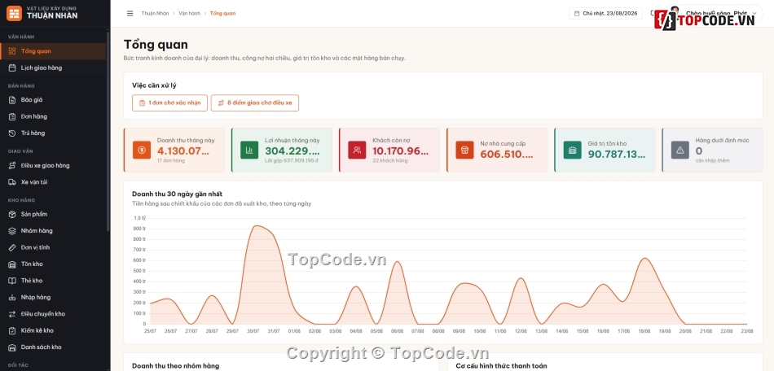Screen dimensions: 774x371
Task: Click the Khách còn nợ people icon
Action: tap(357, 150)
